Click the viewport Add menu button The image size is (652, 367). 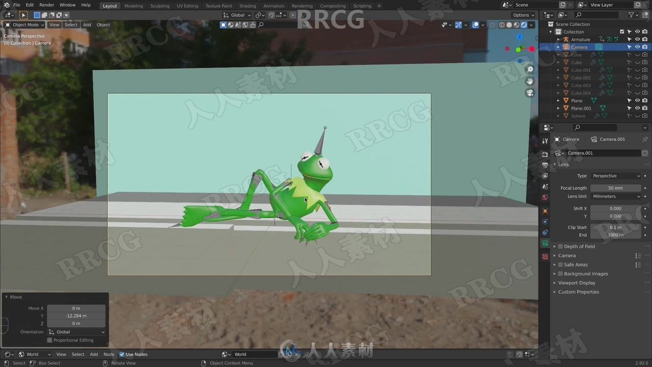tap(87, 24)
